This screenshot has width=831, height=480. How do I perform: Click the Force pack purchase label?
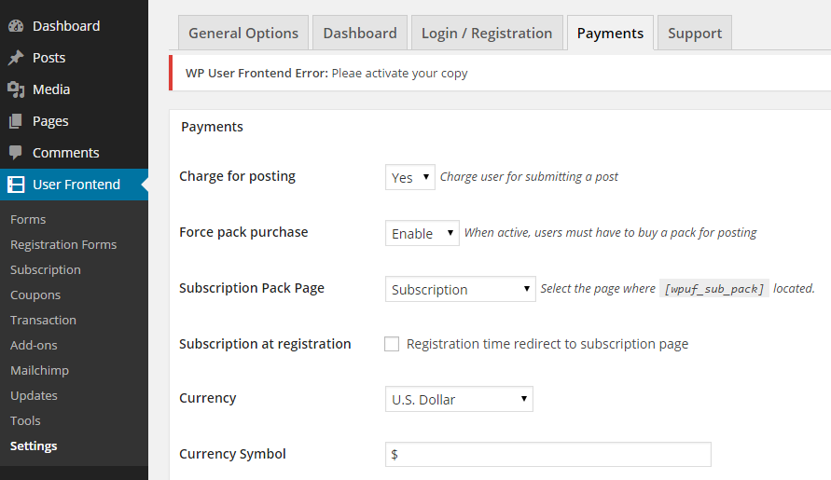tap(243, 232)
